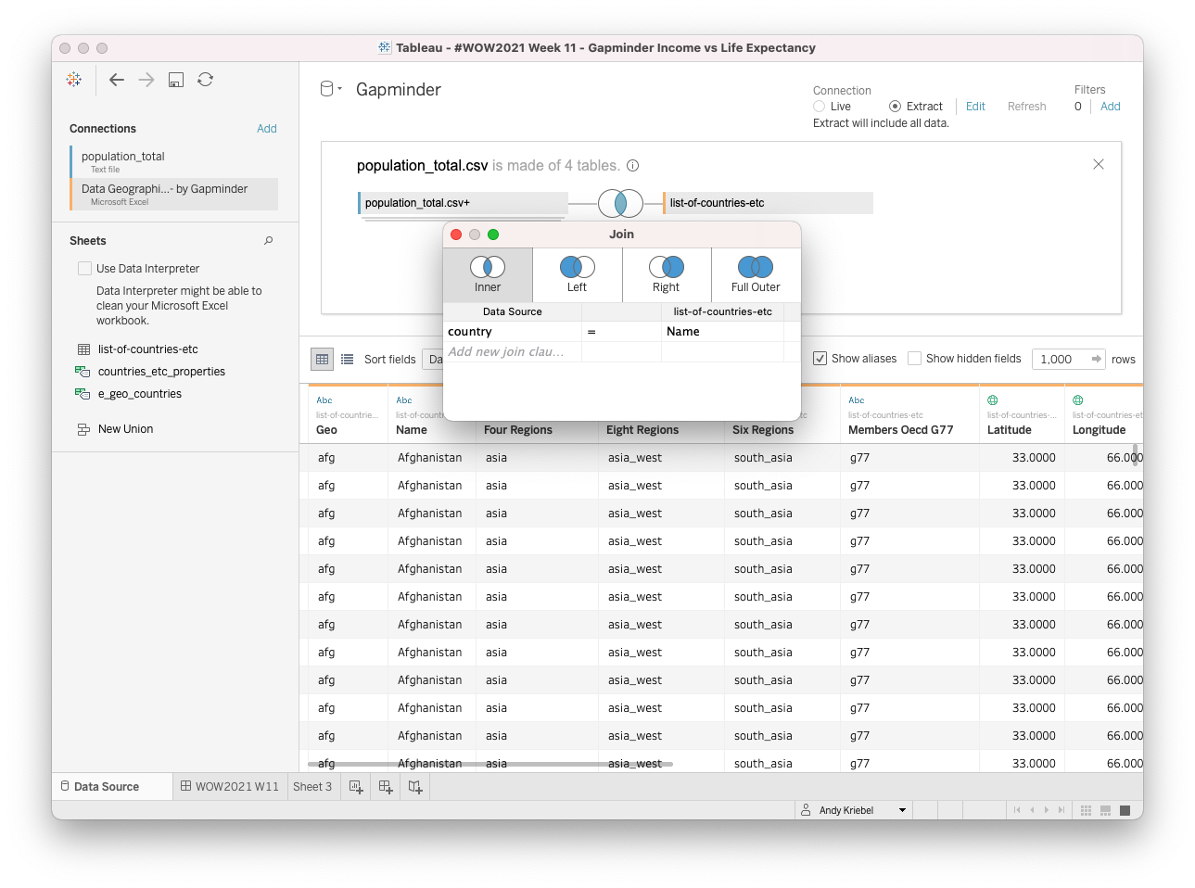The image size is (1195, 888).
Task: Click the Four Regions column header
Action: pos(518,430)
